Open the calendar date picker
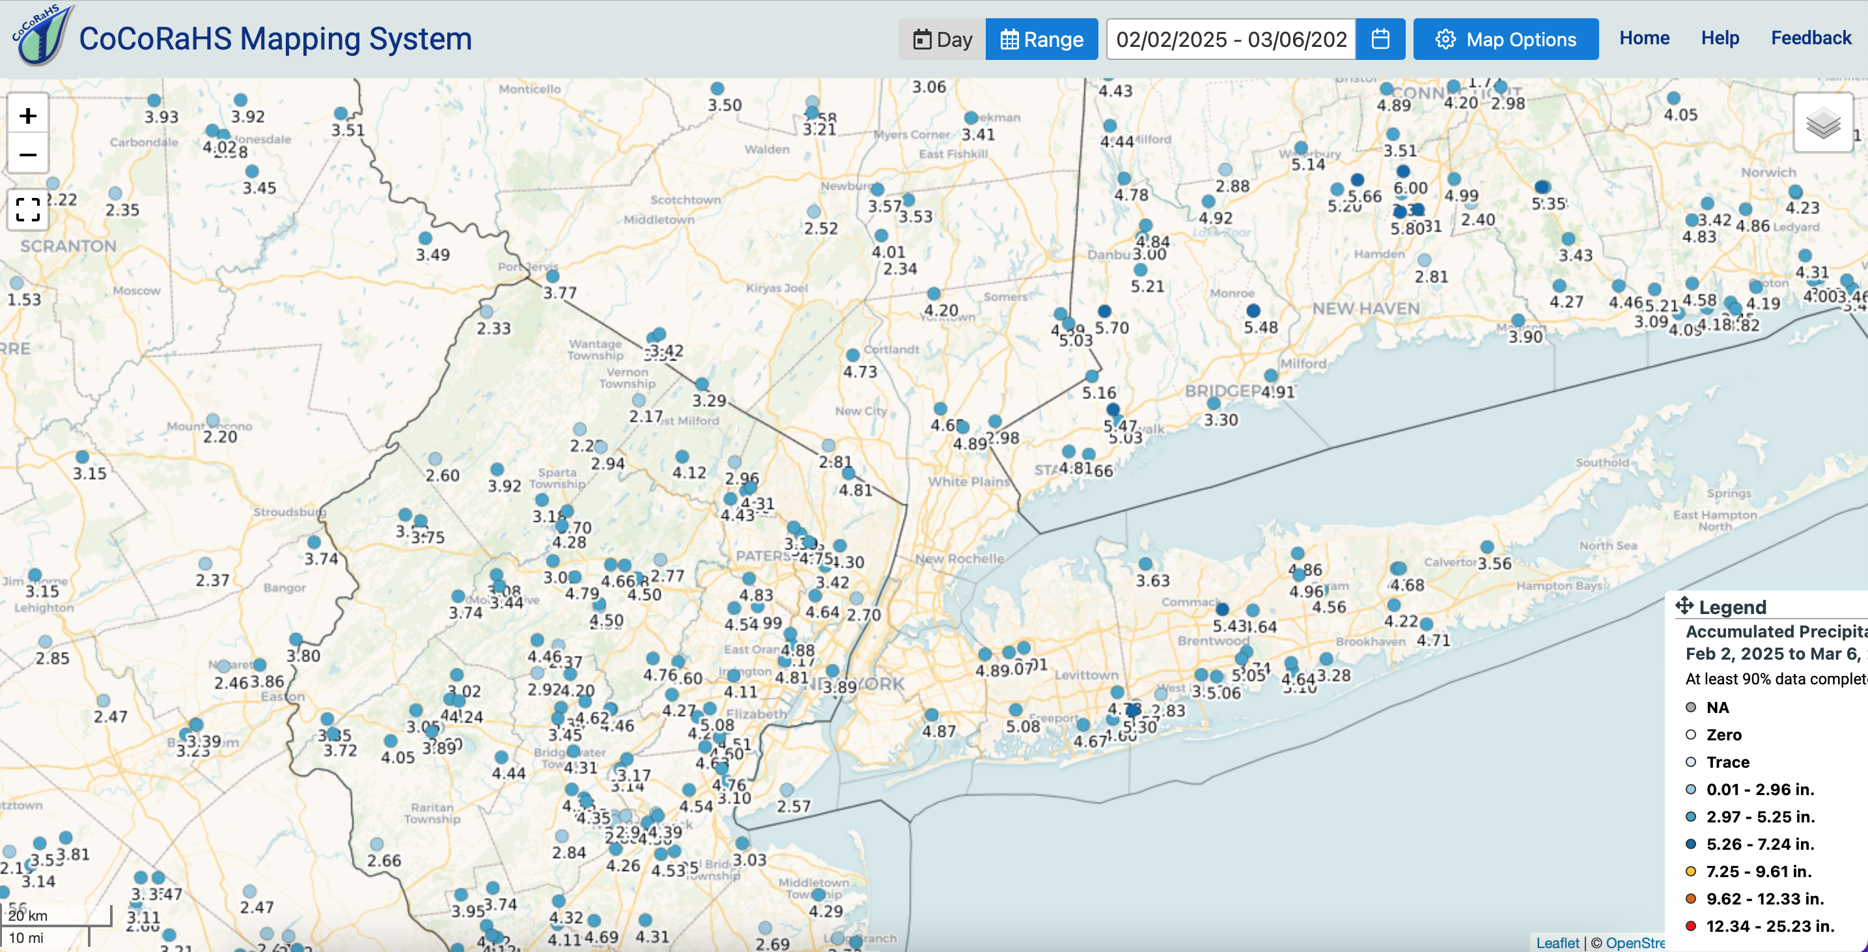This screenshot has height=952, width=1868. [1380, 39]
